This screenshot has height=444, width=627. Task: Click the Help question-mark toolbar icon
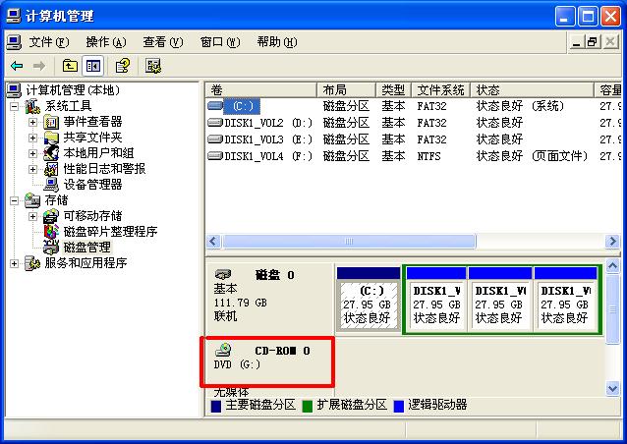(x=123, y=66)
